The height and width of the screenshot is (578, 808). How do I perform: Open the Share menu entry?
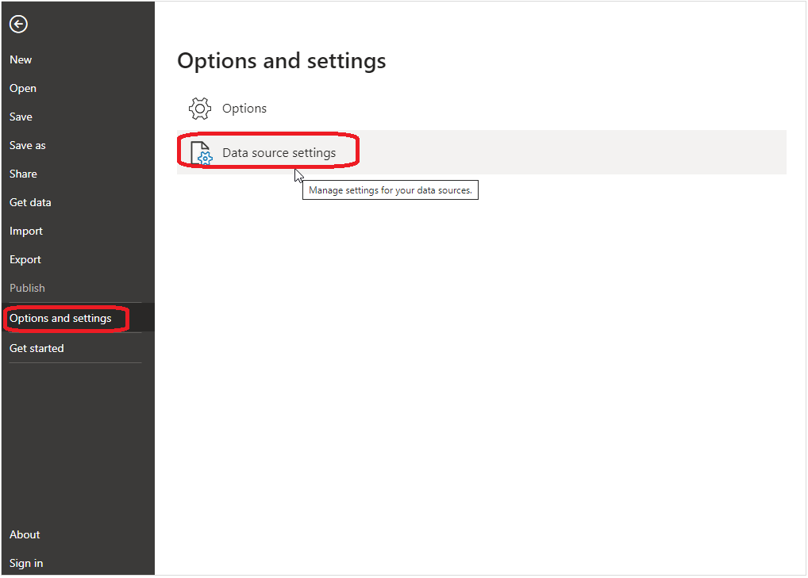23,174
